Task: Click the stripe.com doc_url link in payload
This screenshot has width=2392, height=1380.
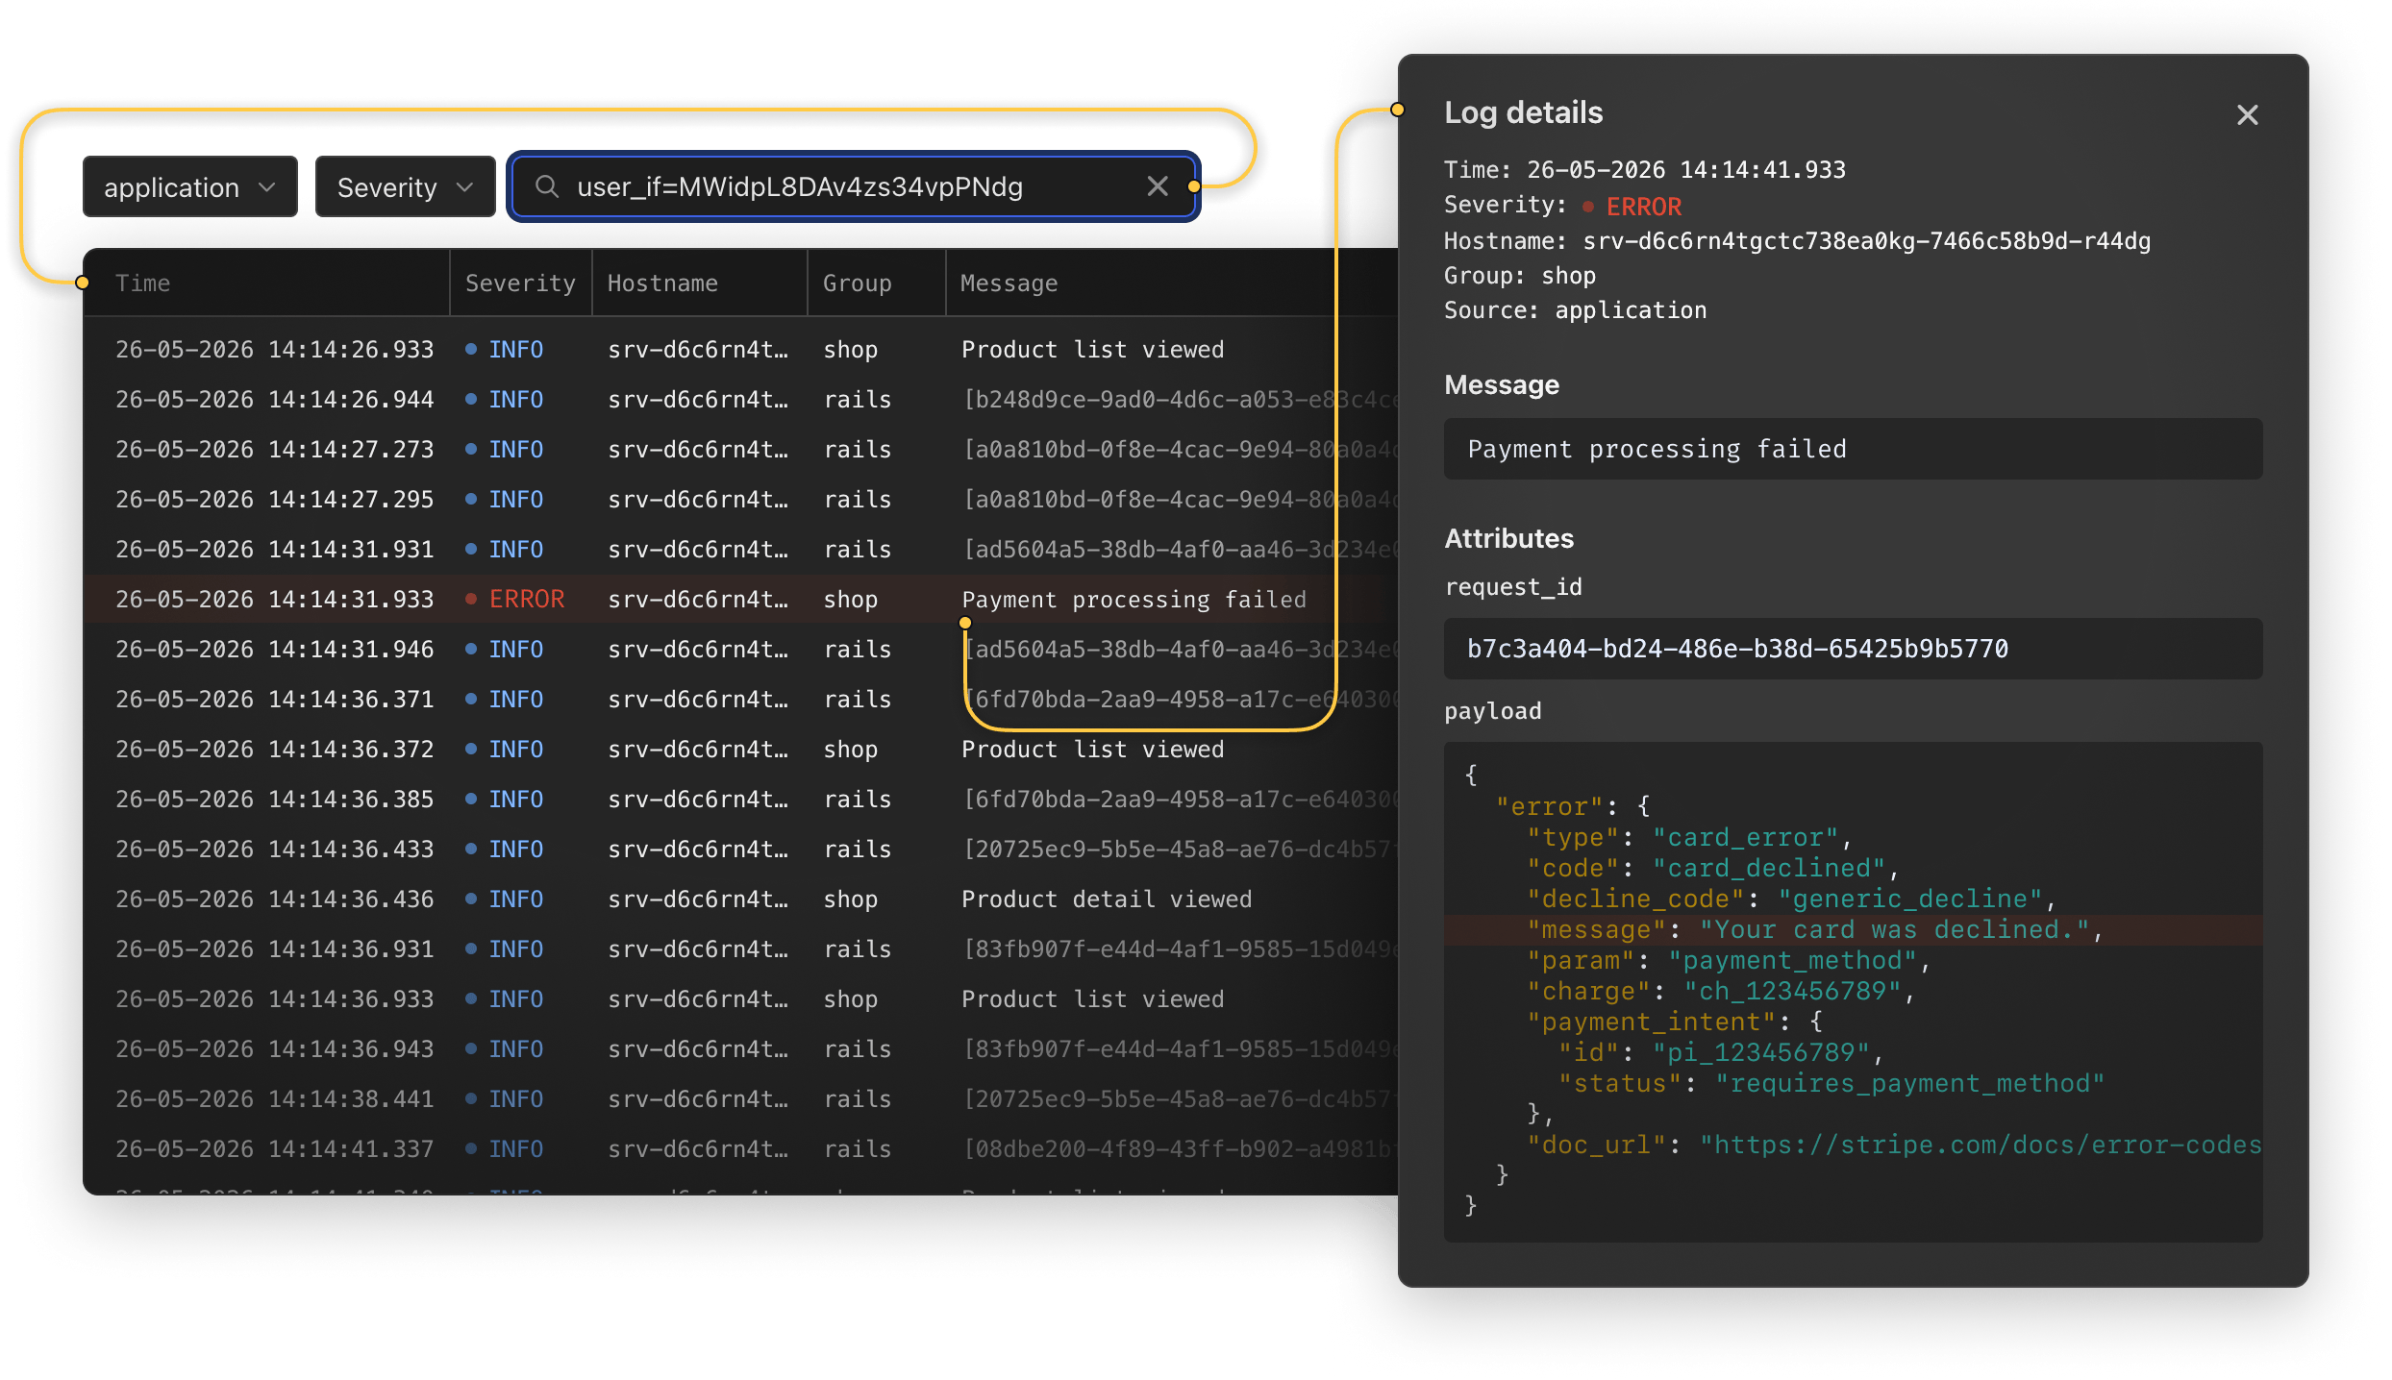Action: (x=1980, y=1145)
